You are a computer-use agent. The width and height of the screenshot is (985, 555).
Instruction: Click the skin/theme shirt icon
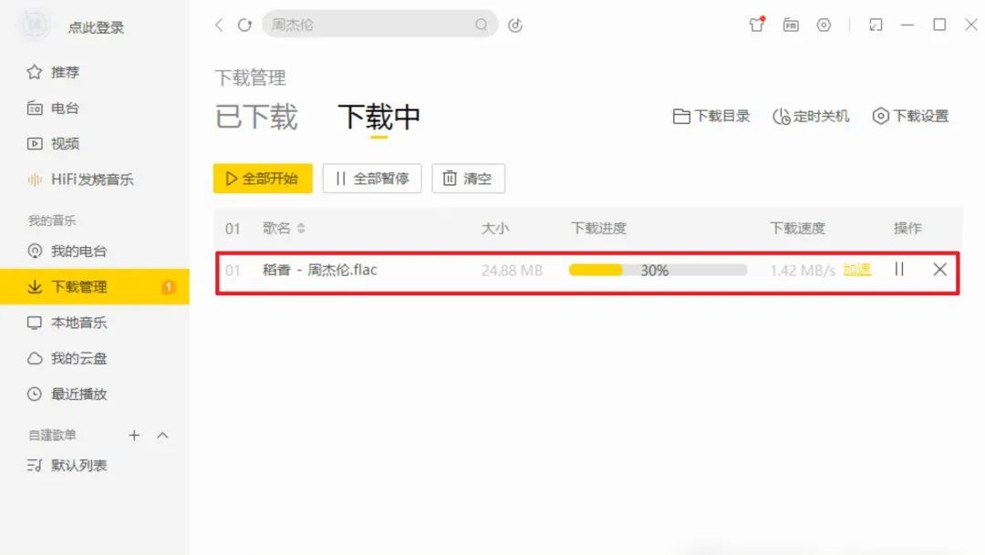click(757, 25)
